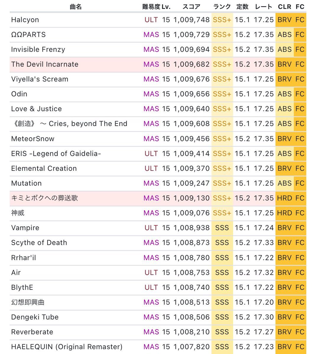Click the 定数 column header
316x354 pixels.
pos(242,6)
